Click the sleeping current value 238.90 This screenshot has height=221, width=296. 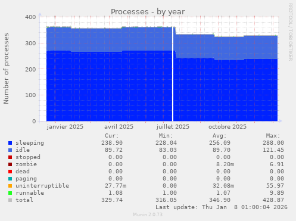pyautogui.click(x=112, y=143)
